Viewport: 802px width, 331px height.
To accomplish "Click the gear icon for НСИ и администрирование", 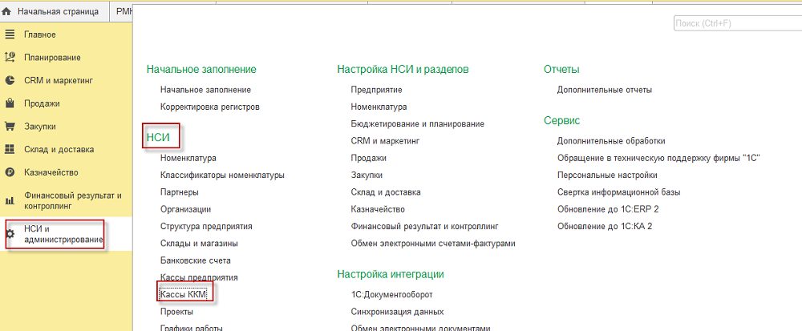I will pos(10,235).
